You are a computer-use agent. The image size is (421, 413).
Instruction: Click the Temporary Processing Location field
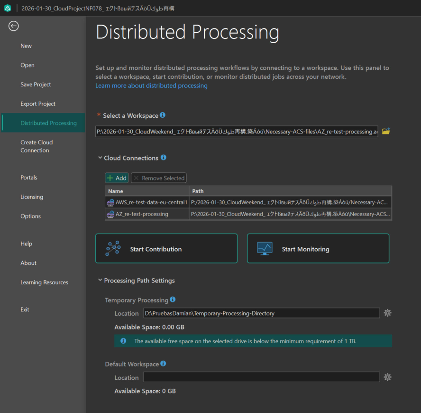coord(262,313)
